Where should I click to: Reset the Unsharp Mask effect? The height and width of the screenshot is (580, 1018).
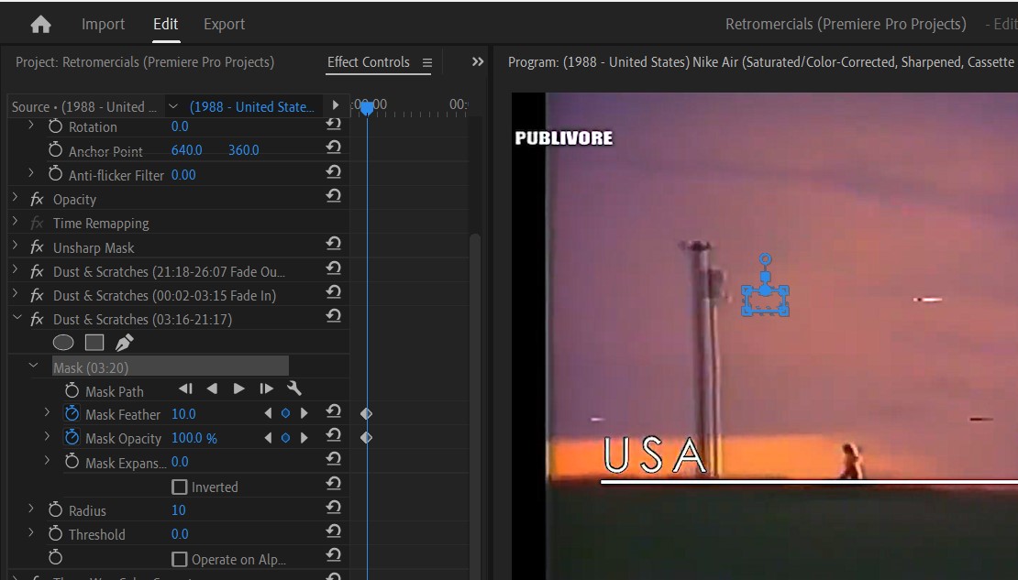click(x=333, y=244)
